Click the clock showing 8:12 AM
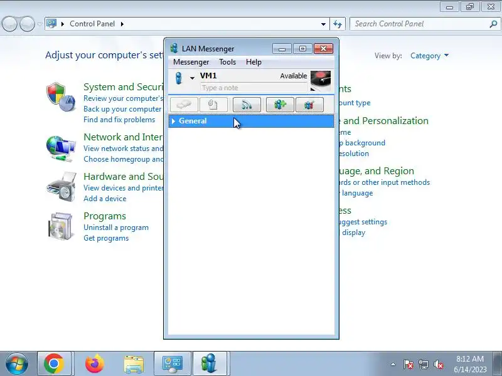 click(x=469, y=358)
